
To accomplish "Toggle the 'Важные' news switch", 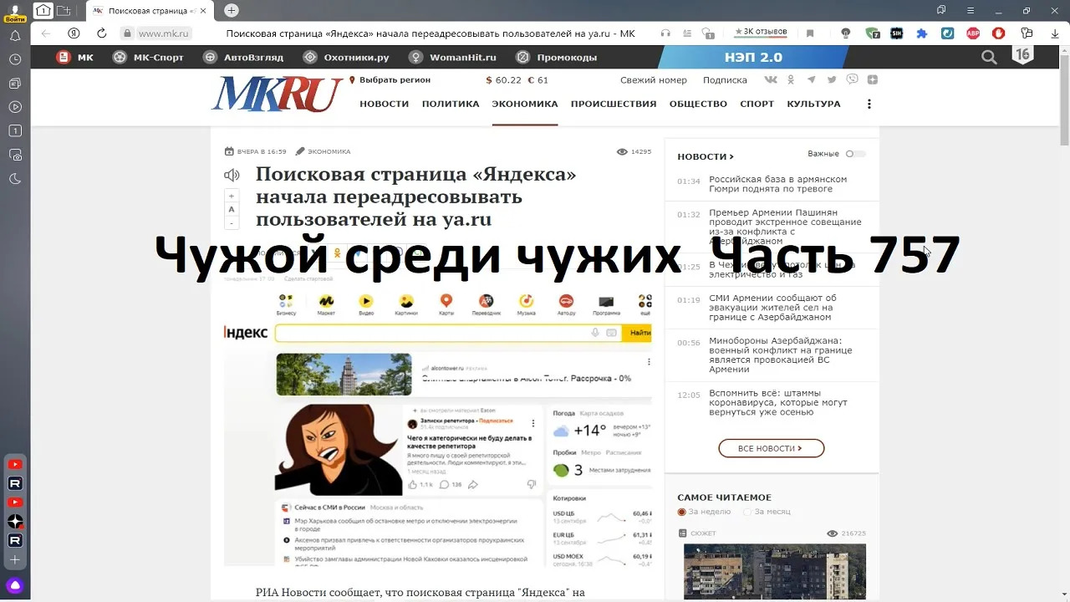I will (x=855, y=154).
